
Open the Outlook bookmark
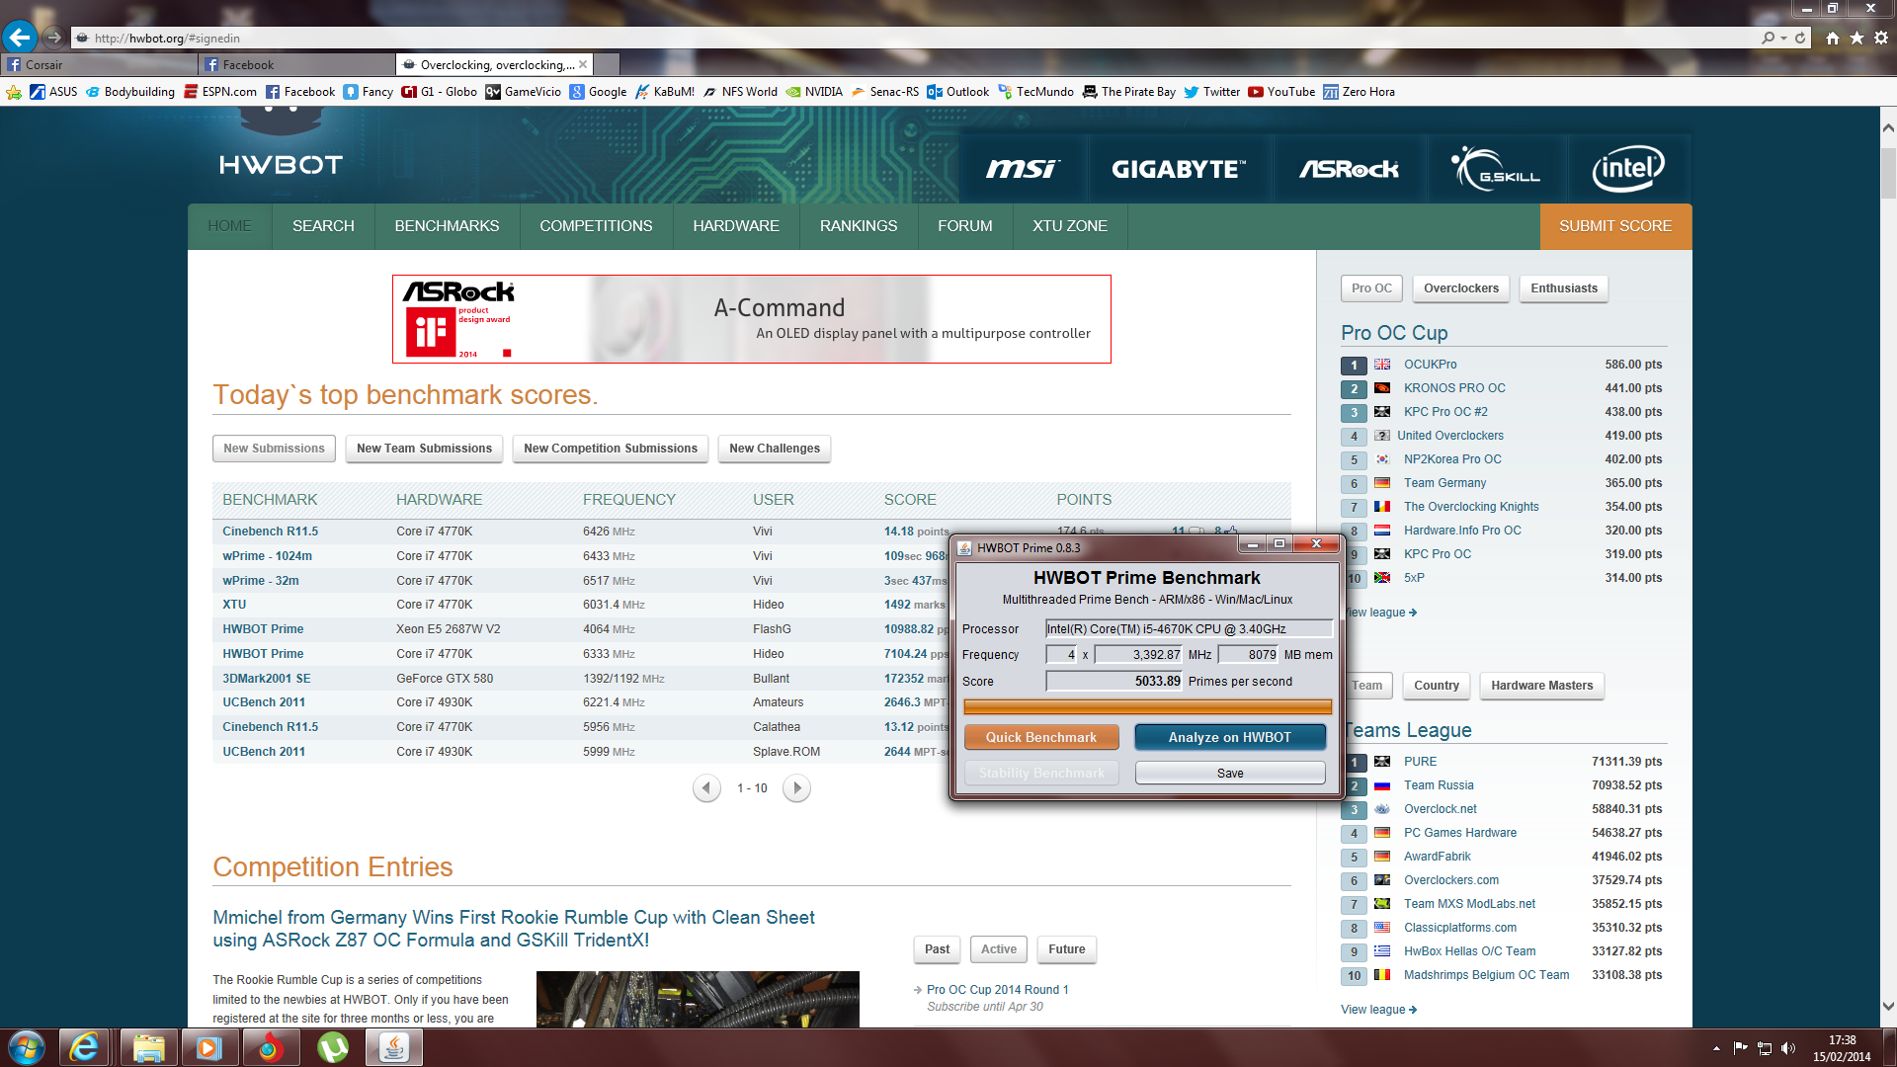[x=958, y=92]
